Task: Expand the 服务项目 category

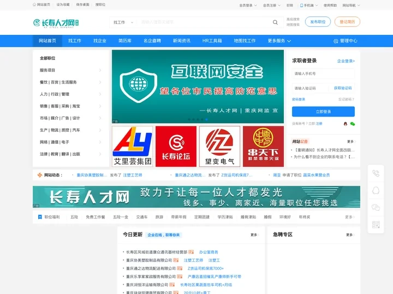Action: click(70, 70)
